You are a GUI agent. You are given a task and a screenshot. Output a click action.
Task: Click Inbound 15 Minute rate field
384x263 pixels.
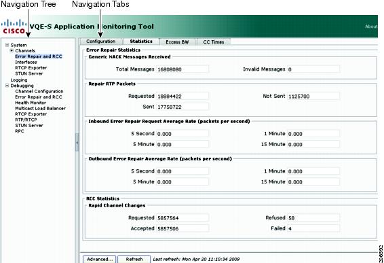313,144
